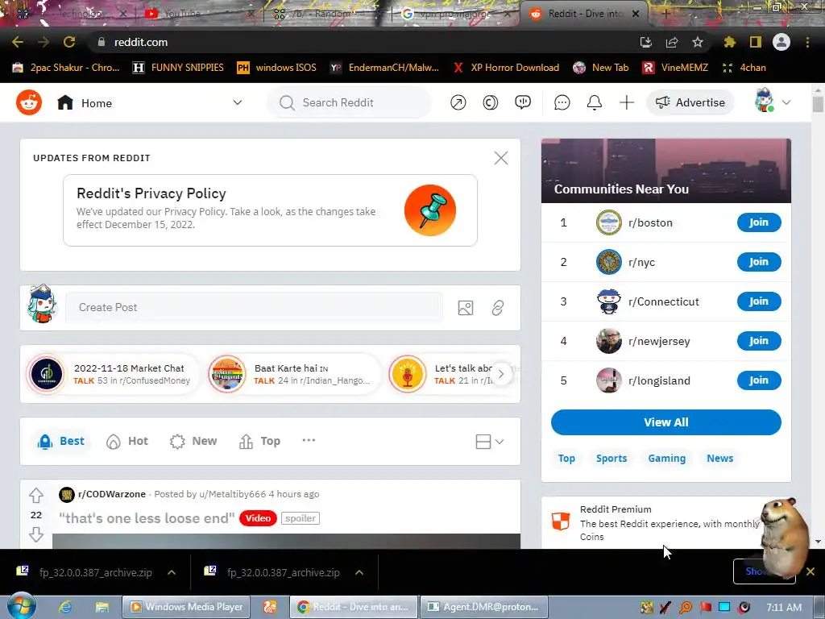825x619 pixels.
Task: Switch to the YouTube browser tab
Action: click(x=200, y=14)
